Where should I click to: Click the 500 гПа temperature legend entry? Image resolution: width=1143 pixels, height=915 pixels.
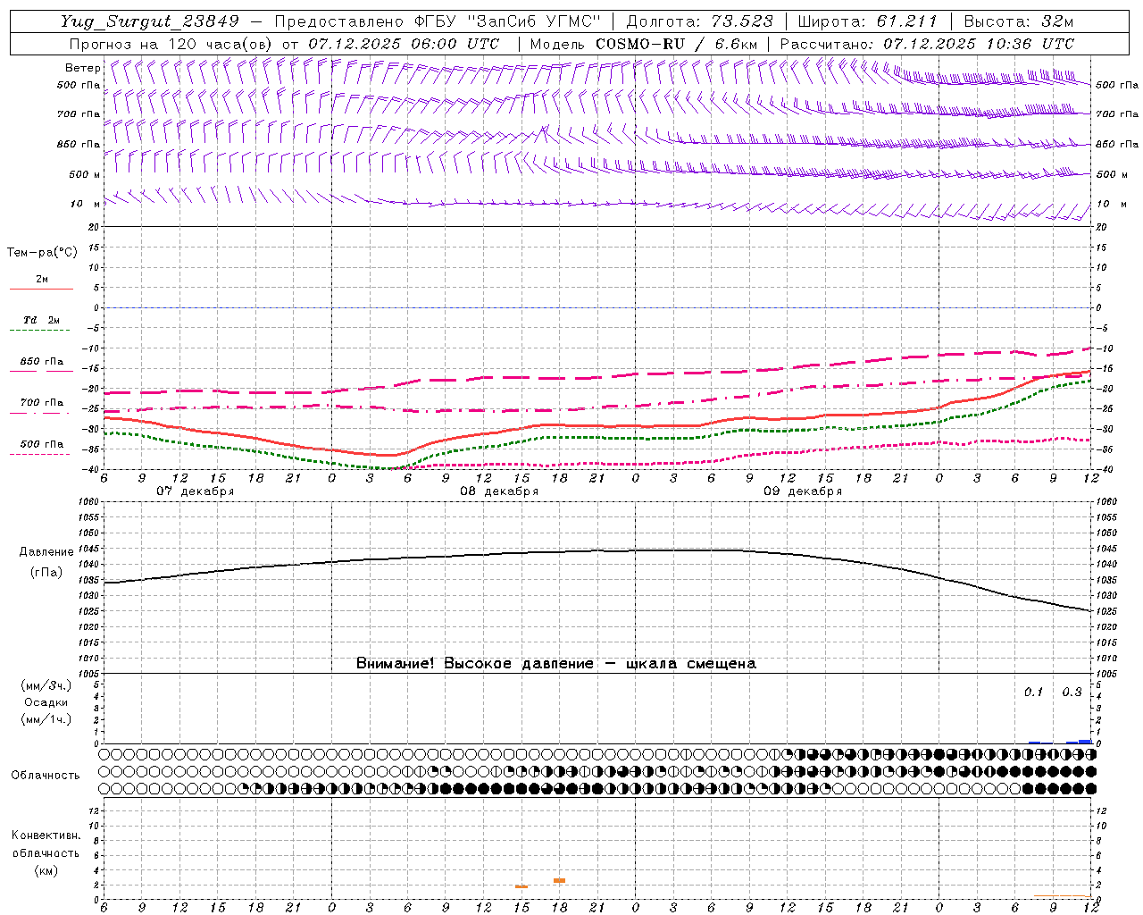click(x=42, y=444)
